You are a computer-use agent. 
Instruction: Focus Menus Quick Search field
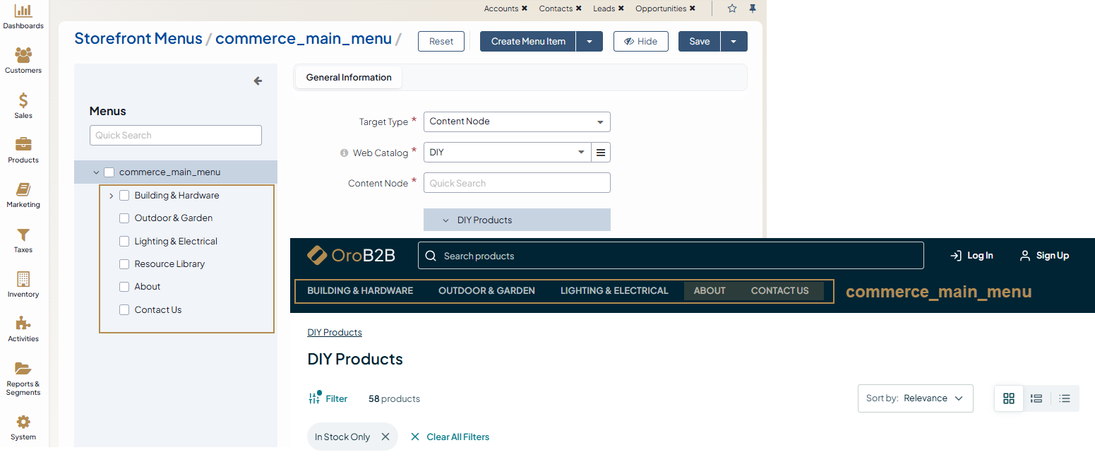pos(176,136)
